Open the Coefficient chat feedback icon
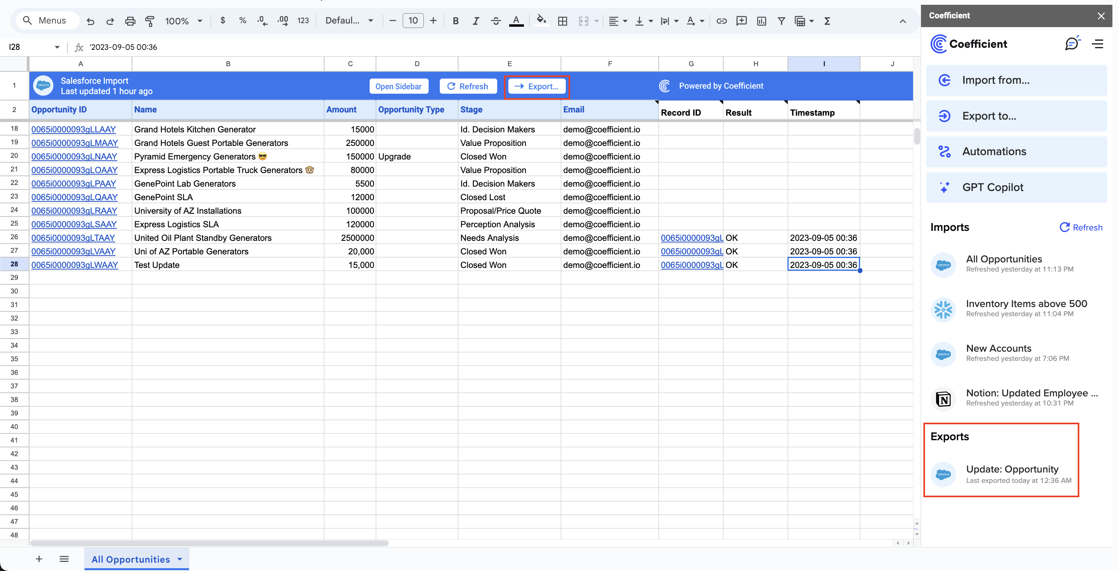1118x571 pixels. point(1072,43)
